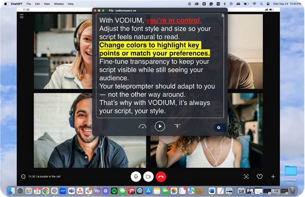This screenshot has width=305, height=197.
Task: Open the Desktop folder
Action: tap(291, 173)
